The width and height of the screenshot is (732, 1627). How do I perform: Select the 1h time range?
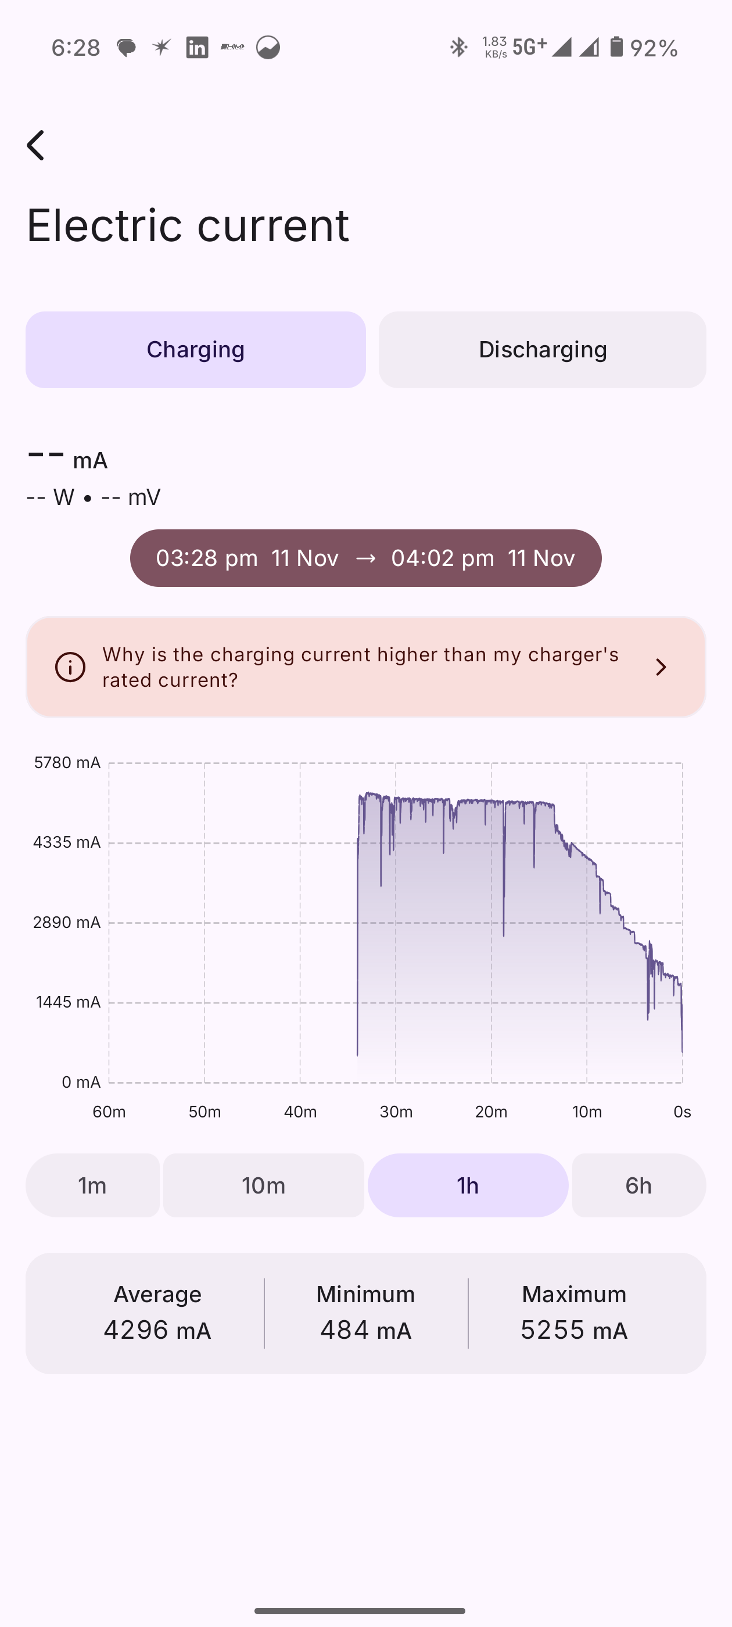[x=468, y=1185]
